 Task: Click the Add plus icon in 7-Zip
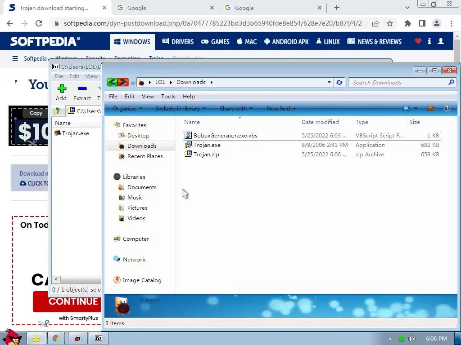click(x=62, y=88)
